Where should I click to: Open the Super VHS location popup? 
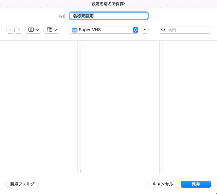coord(104,30)
